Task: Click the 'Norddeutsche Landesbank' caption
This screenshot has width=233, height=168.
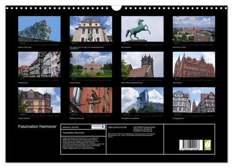Action: (x=130, y=118)
